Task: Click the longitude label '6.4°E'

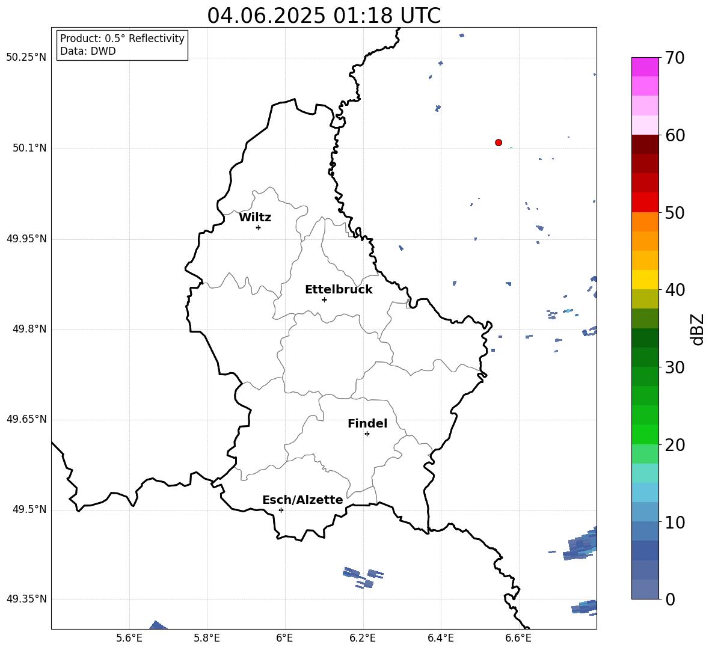Action: click(440, 638)
